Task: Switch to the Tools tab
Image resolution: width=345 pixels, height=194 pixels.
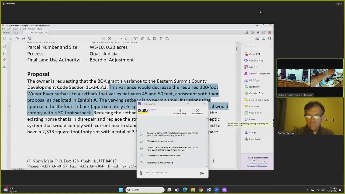Action: click(x=16, y=33)
